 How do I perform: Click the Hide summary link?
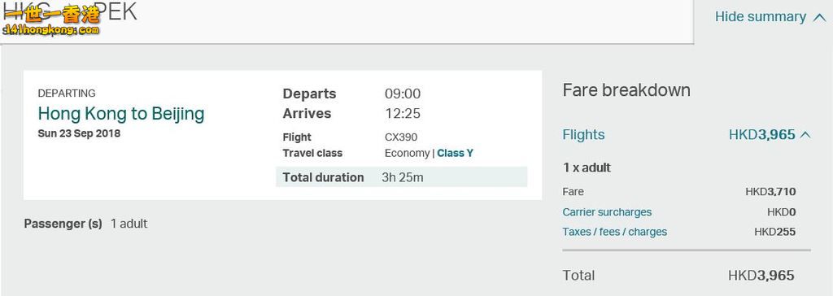761,17
